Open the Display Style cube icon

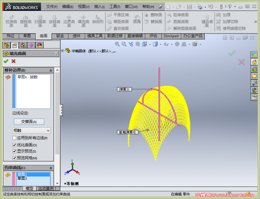coord(155,44)
